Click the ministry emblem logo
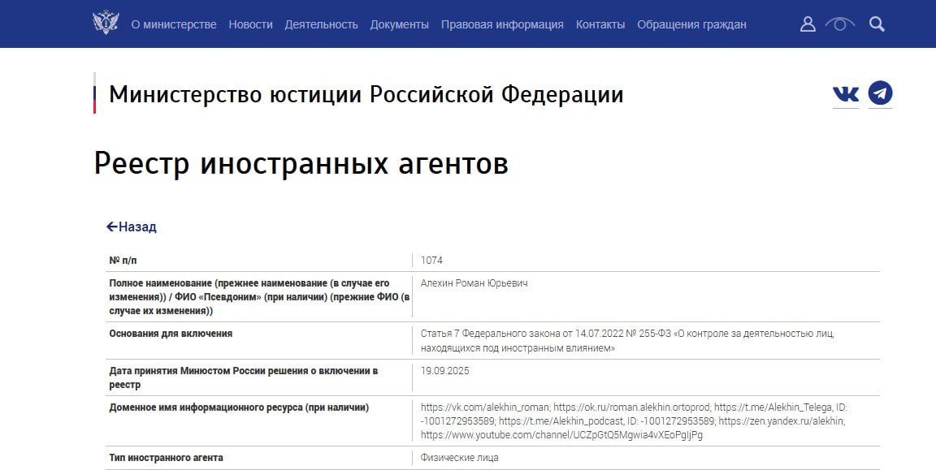Image resolution: width=936 pixels, height=470 pixels. click(x=106, y=24)
